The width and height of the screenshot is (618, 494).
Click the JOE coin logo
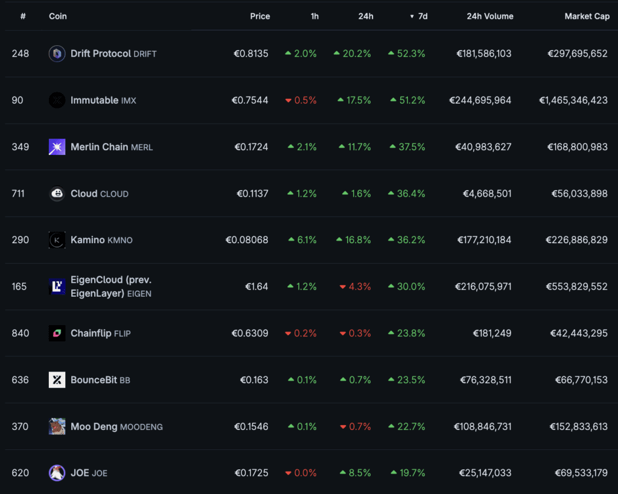tap(57, 473)
